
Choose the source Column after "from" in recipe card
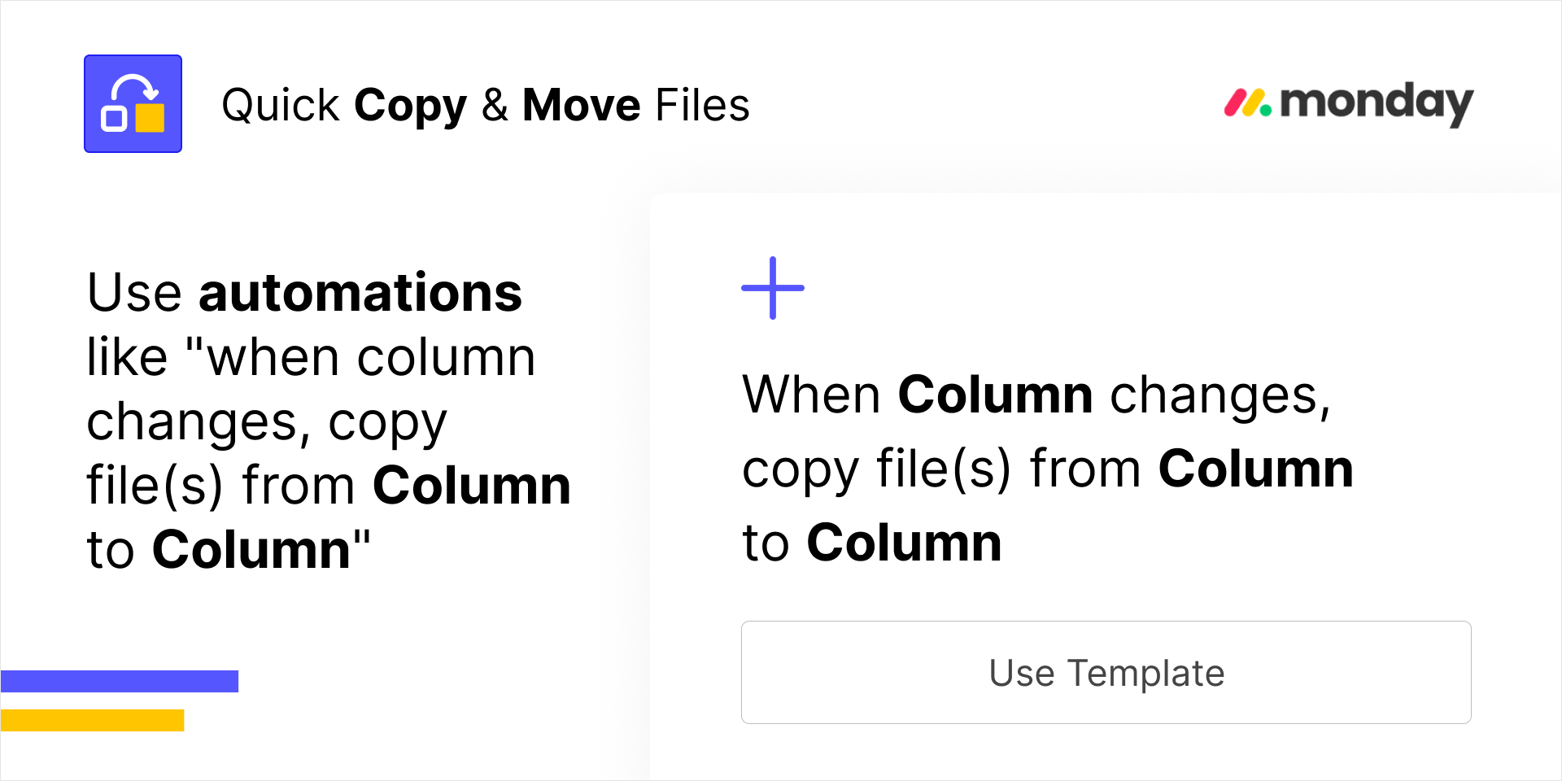(1256, 469)
